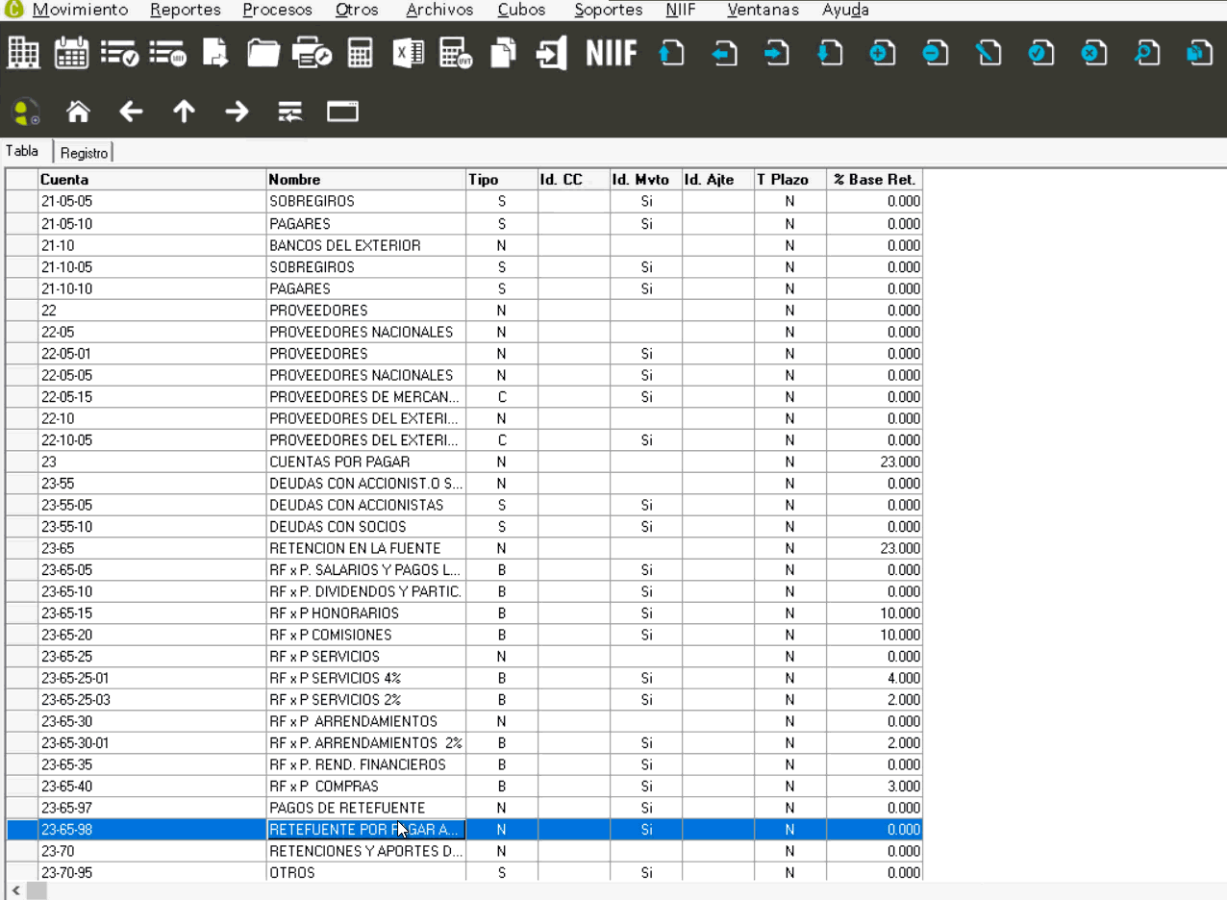1227x900 pixels.
Task: Open the Procesos menu
Action: coord(277,10)
